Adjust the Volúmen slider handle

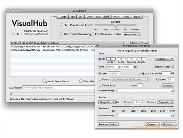[133, 107]
